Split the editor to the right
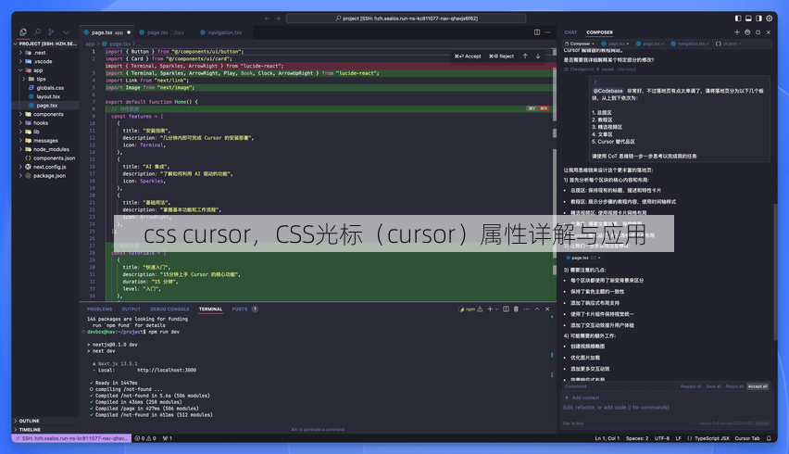789x454 pixels. (537, 32)
